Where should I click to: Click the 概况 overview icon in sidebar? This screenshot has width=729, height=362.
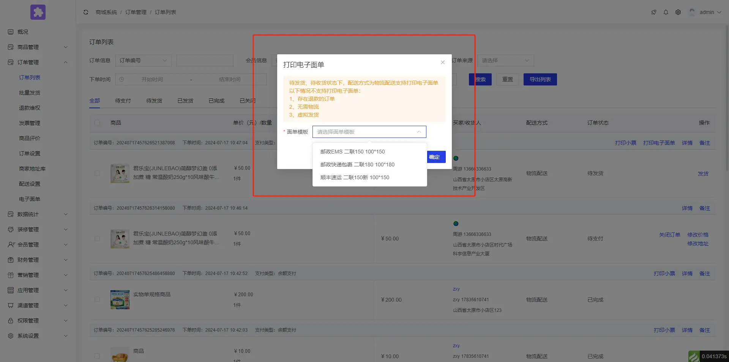[x=11, y=32]
